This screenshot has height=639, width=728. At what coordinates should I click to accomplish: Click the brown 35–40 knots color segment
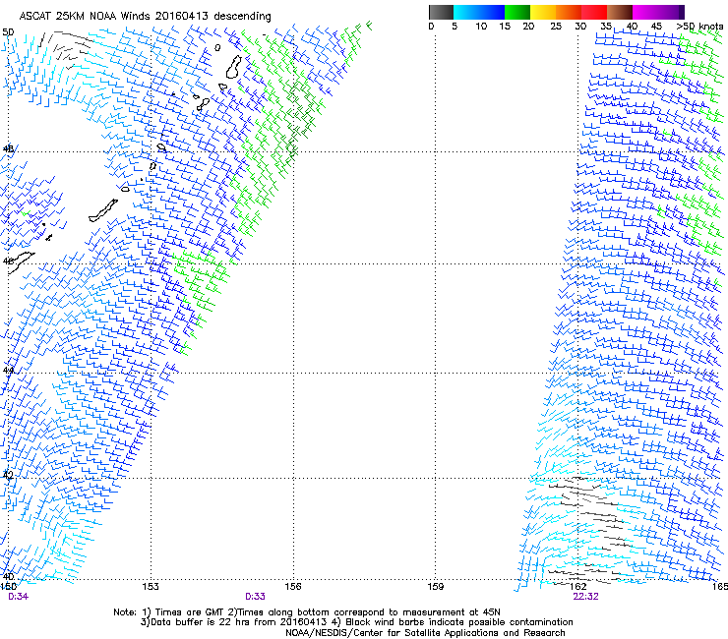(x=620, y=12)
